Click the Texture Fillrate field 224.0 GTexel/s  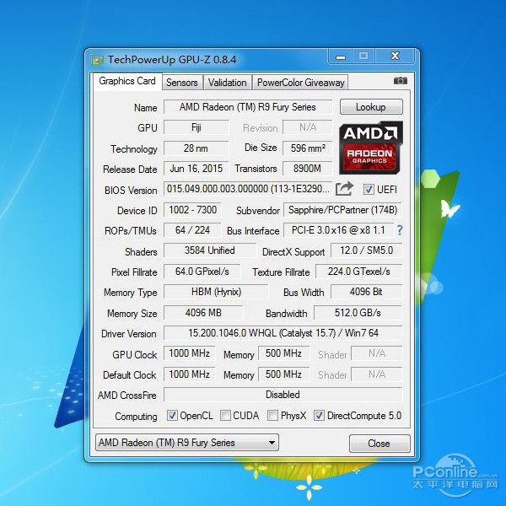[x=359, y=272]
